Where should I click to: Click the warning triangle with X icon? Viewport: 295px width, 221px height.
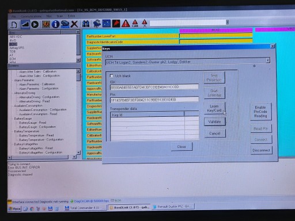pos(145,23)
